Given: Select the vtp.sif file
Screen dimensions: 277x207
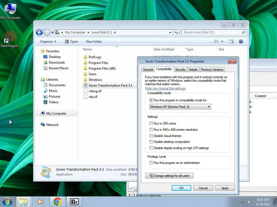Looking at the screenshot, I should pyautogui.click(x=90, y=97).
